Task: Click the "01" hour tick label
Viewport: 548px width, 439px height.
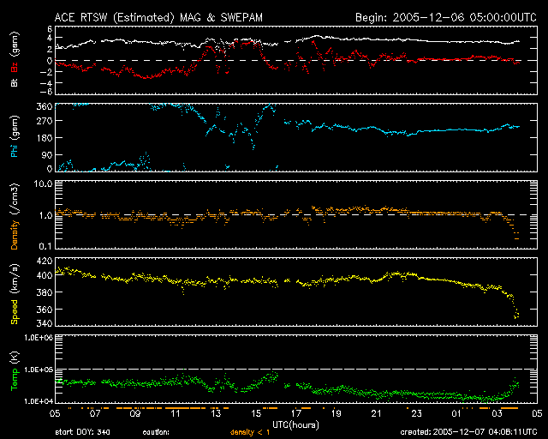Action: pos(456,414)
